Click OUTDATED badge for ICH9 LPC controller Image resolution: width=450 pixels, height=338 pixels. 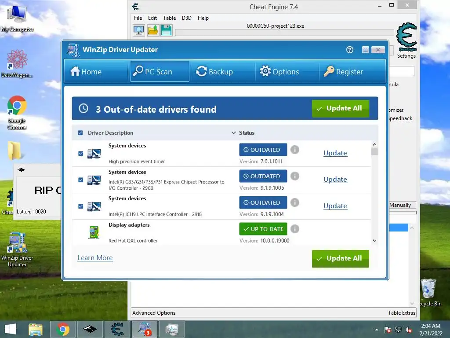tap(263, 202)
